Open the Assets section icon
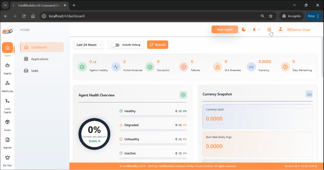Image resolution: width=324 pixels, height=170 pixels. coord(7,122)
